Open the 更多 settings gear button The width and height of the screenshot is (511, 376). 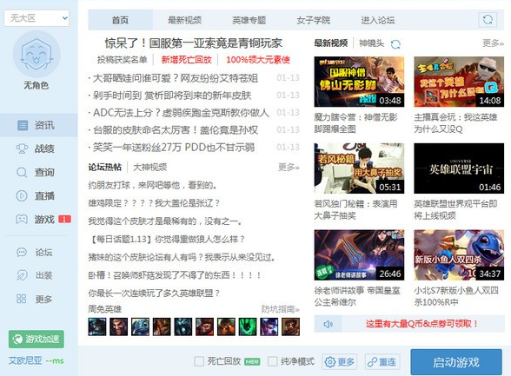click(x=339, y=362)
